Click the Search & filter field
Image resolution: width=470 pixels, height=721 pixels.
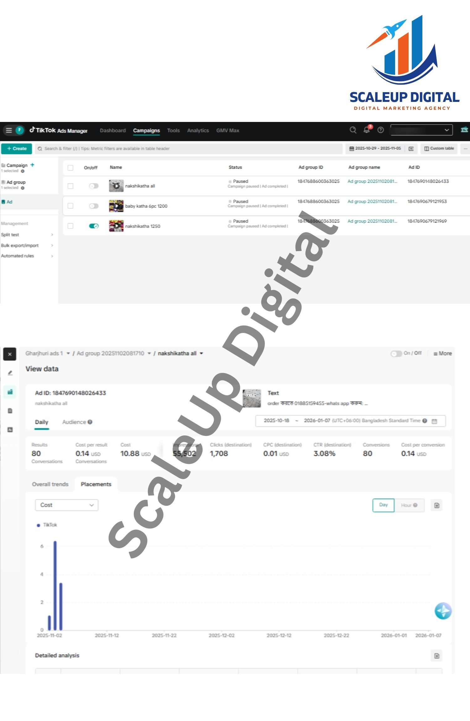pyautogui.click(x=188, y=149)
